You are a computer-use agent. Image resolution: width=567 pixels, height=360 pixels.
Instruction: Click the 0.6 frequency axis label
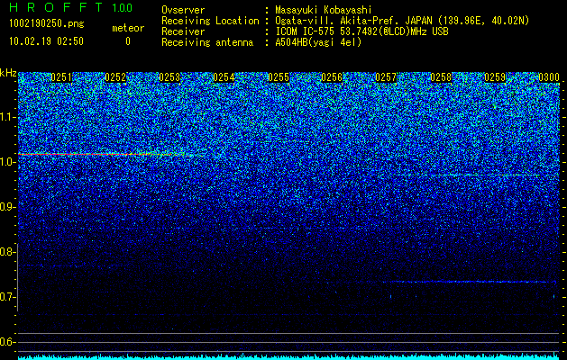tap(7, 342)
